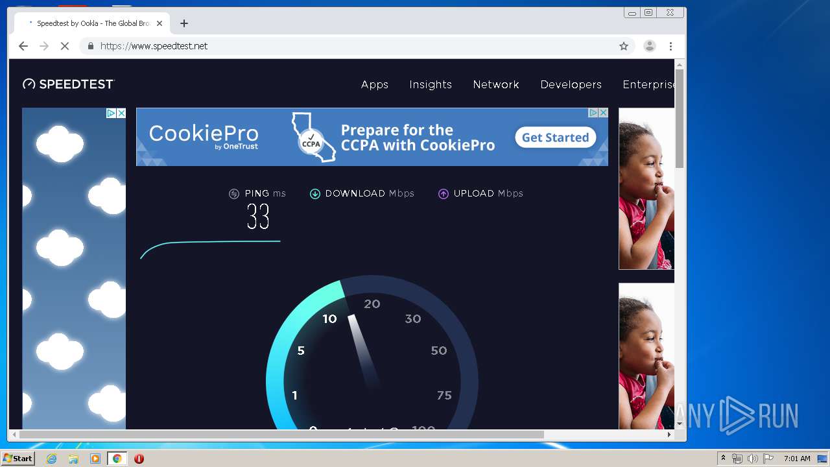The width and height of the screenshot is (830, 467).
Task: Open the Enterprise menu
Action: pyautogui.click(x=648, y=84)
